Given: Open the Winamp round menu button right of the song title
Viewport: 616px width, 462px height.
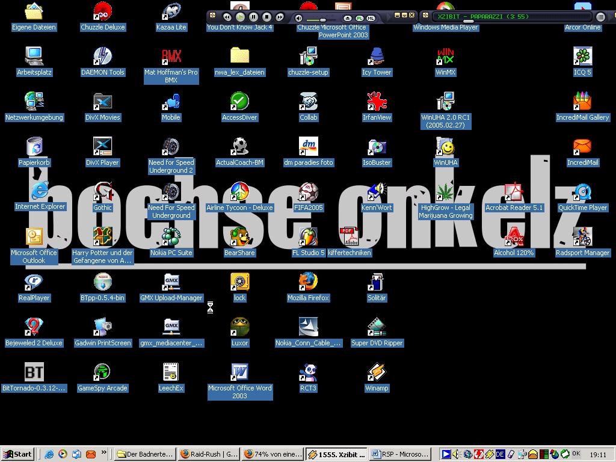Looking at the screenshot, I should click(600, 17).
